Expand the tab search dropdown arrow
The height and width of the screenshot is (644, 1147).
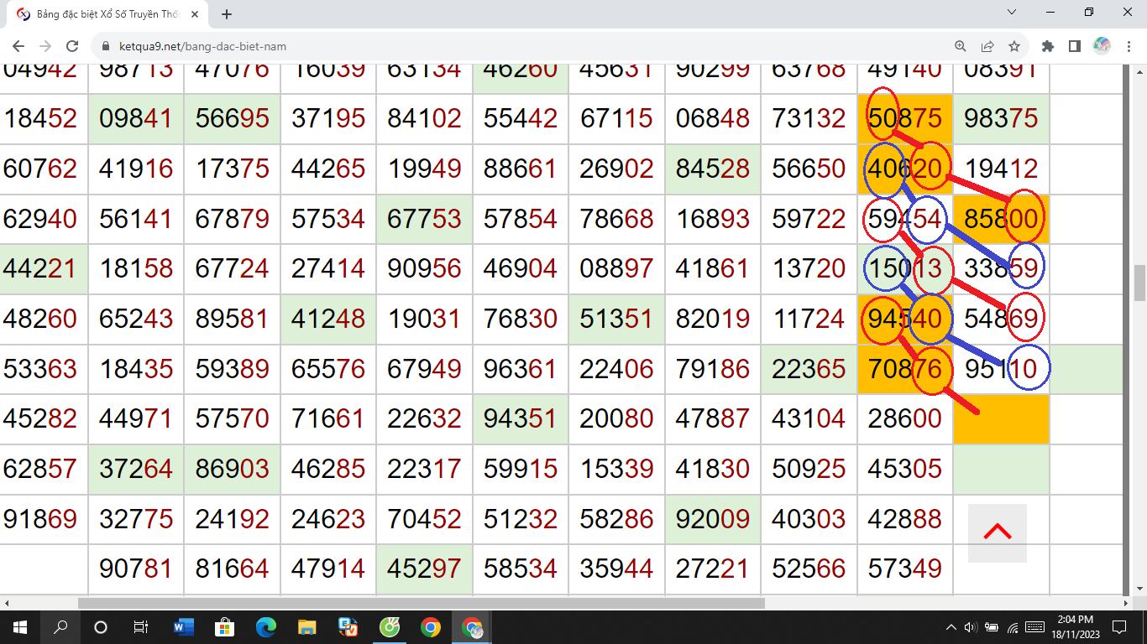1012,13
